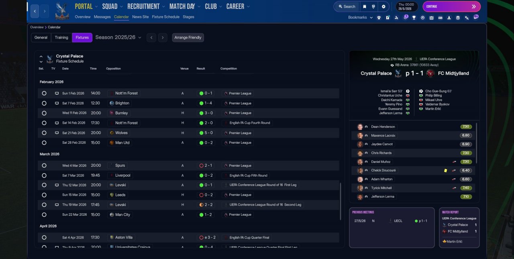Viewport: 514px width, 259px height.
Task: Switch to the General calendar tab
Action: (41, 37)
